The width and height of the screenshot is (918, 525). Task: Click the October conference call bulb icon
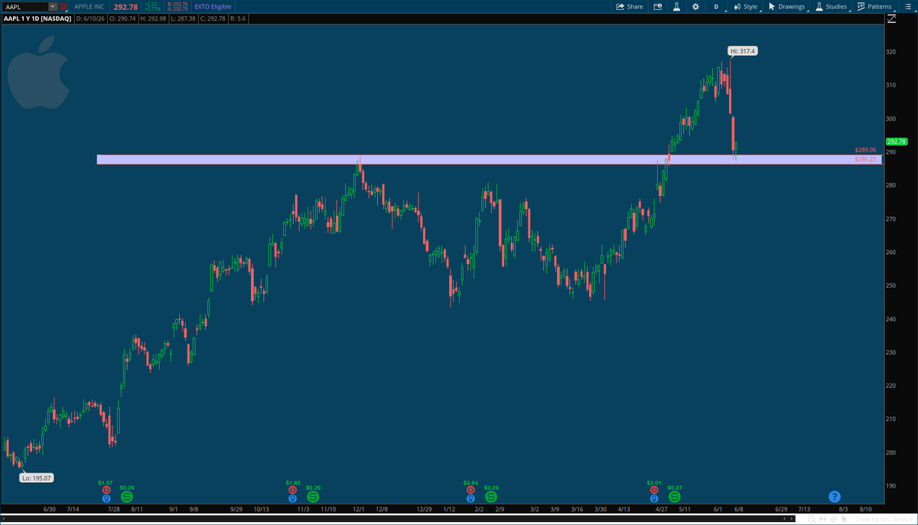click(x=293, y=498)
